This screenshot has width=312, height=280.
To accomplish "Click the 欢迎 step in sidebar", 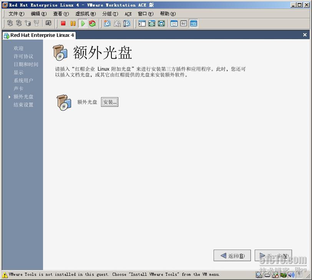I will 18,48.
